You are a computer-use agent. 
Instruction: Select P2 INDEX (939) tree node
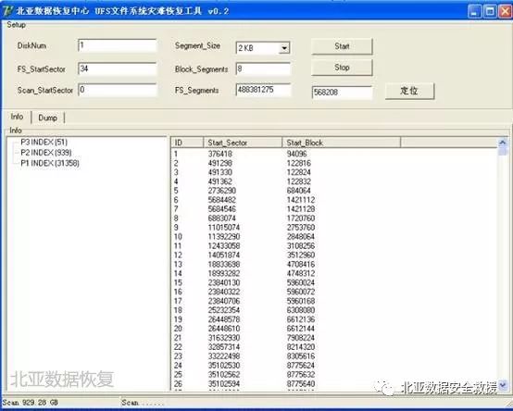(45, 153)
